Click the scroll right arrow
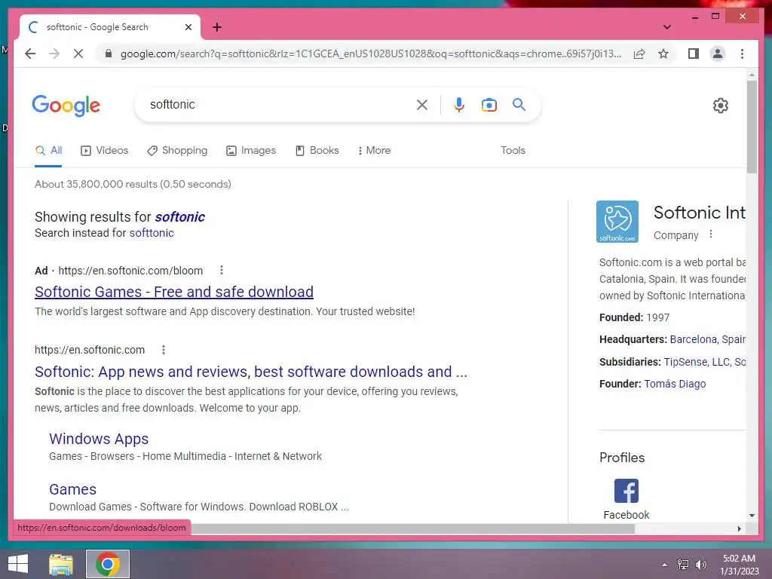Viewport: 772px width, 579px height. [x=739, y=528]
